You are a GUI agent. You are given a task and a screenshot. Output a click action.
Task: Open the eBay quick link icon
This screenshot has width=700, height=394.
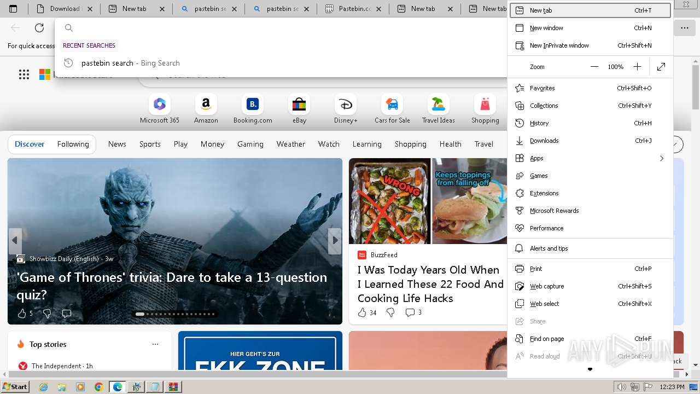tap(299, 104)
